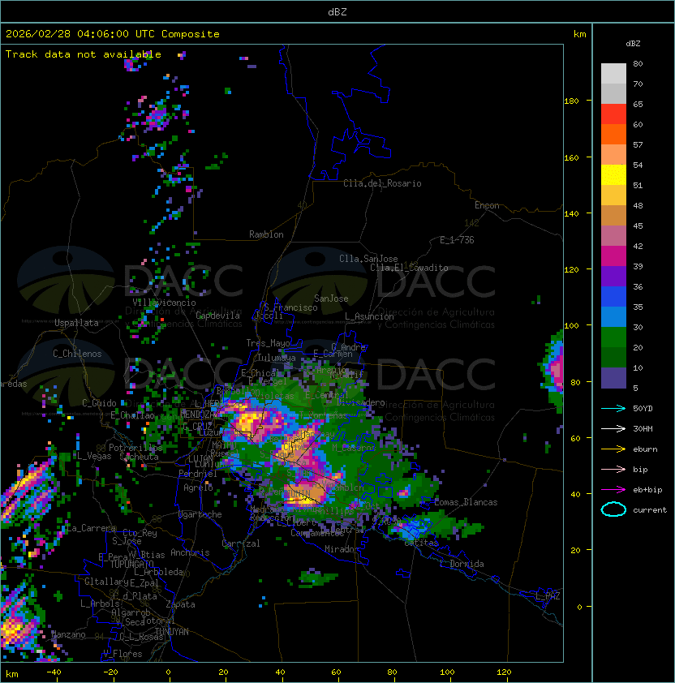Click the Mirador map label
Viewport: 675px width, 683px height.
pos(342,549)
